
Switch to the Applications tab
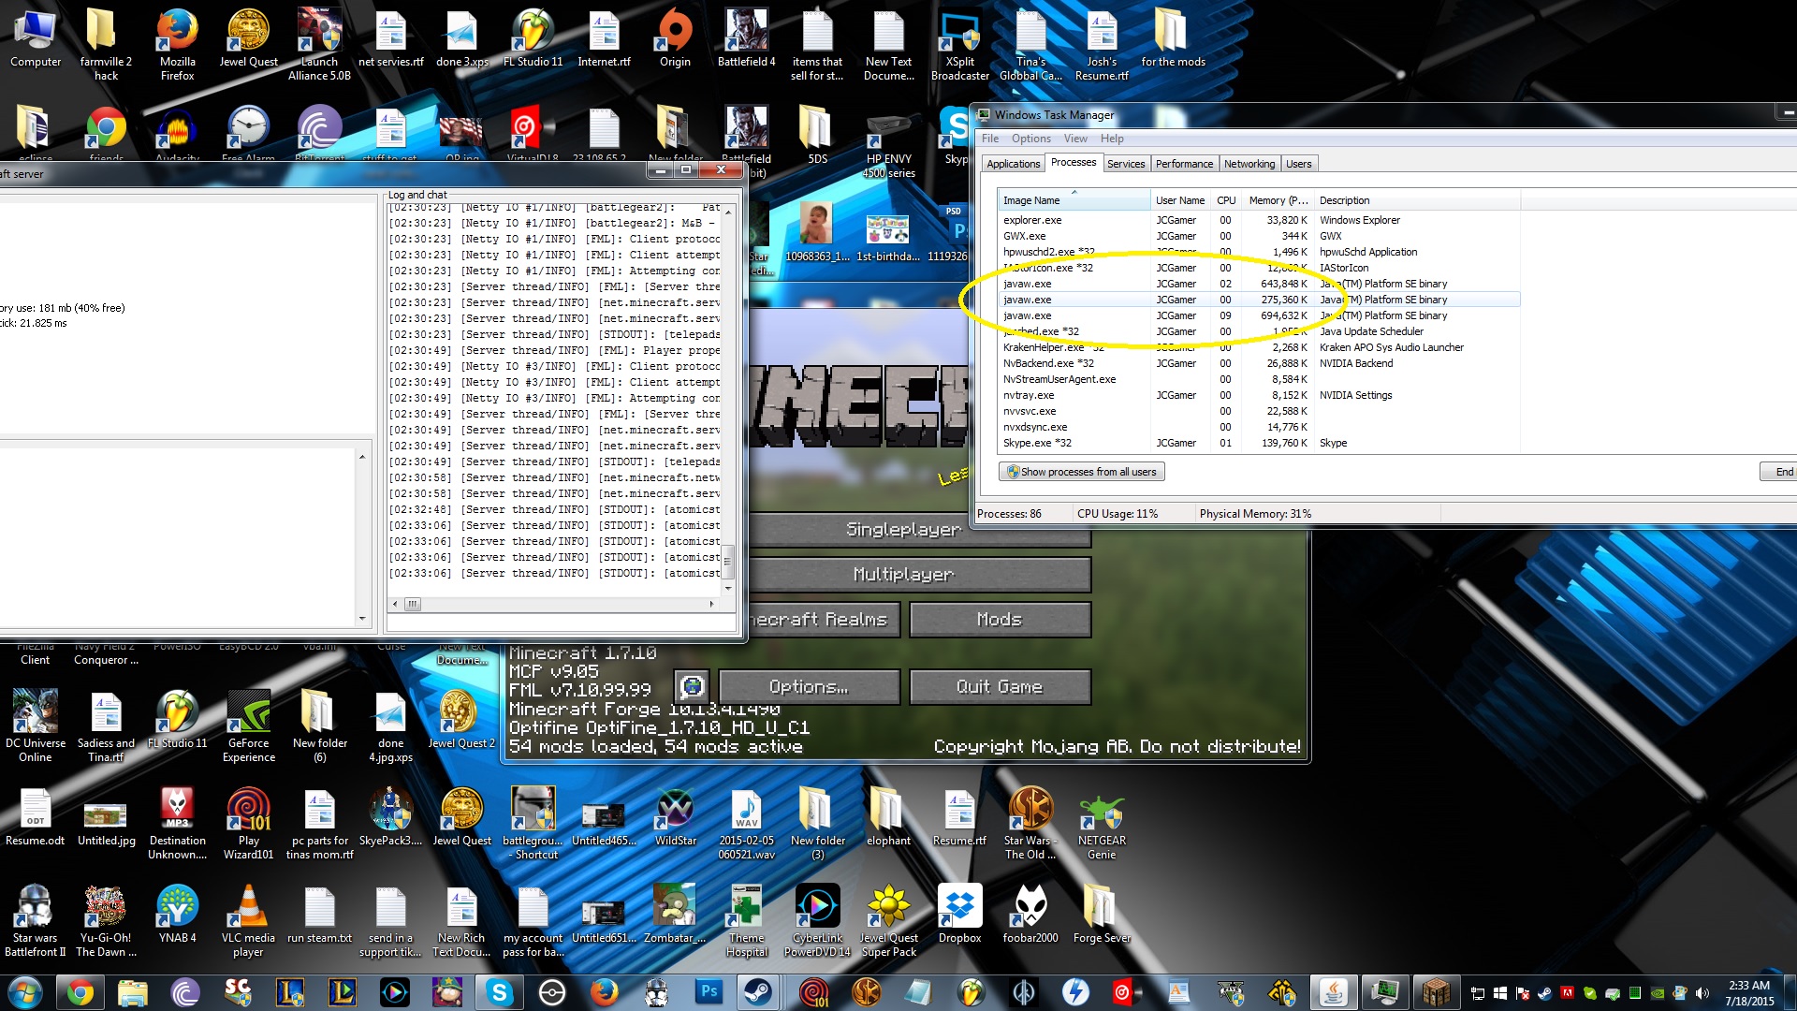(x=1013, y=164)
